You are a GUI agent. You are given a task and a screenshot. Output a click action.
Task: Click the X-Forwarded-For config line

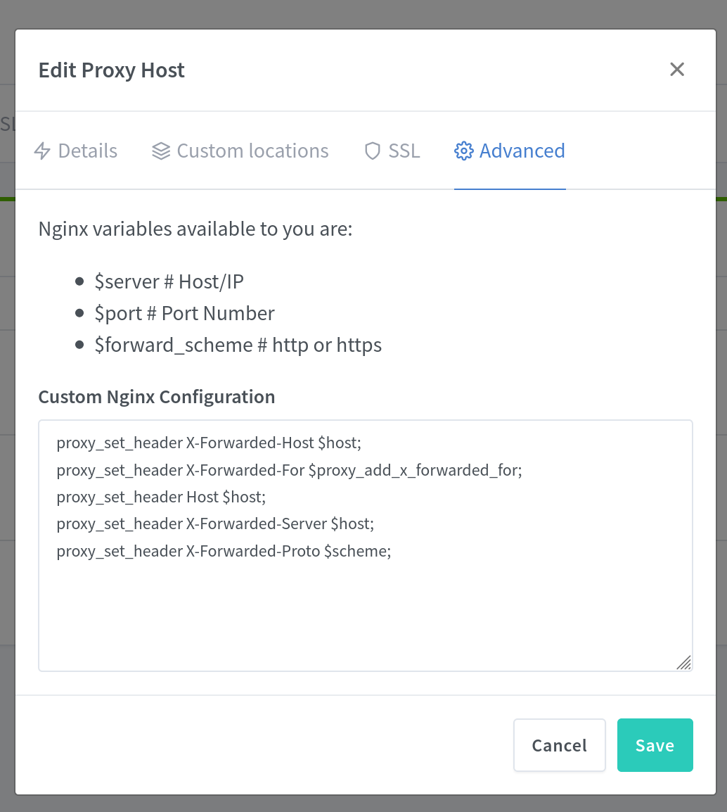[x=289, y=470]
